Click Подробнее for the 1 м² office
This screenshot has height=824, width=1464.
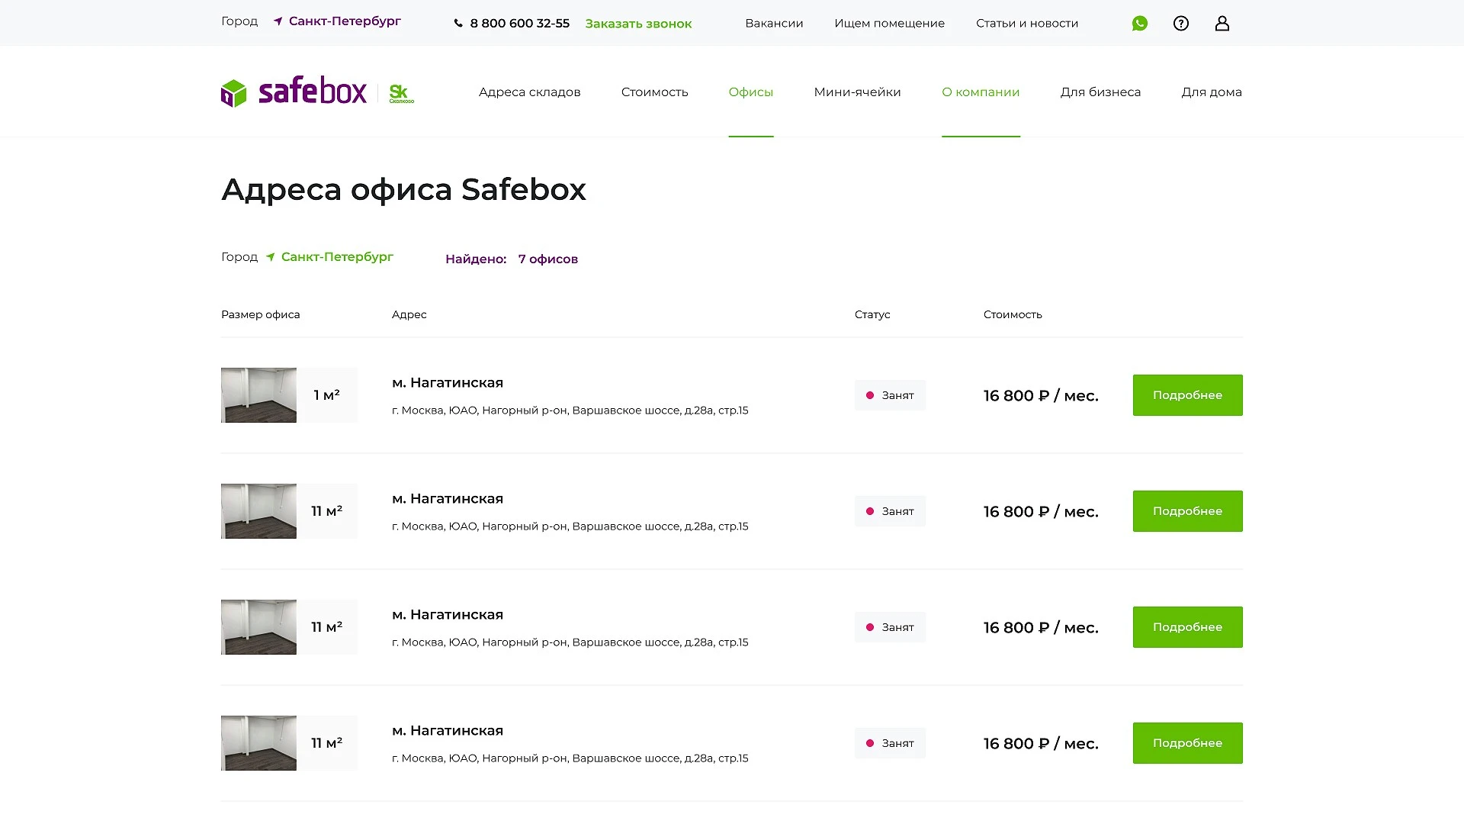[x=1187, y=395]
